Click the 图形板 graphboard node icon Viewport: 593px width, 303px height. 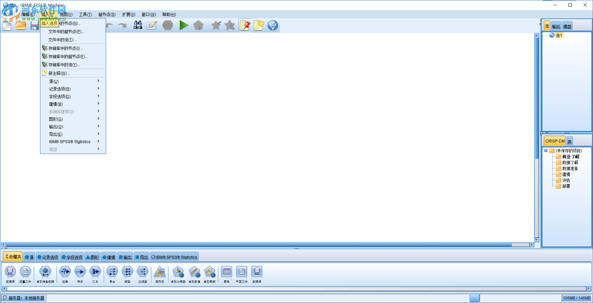coord(160,273)
